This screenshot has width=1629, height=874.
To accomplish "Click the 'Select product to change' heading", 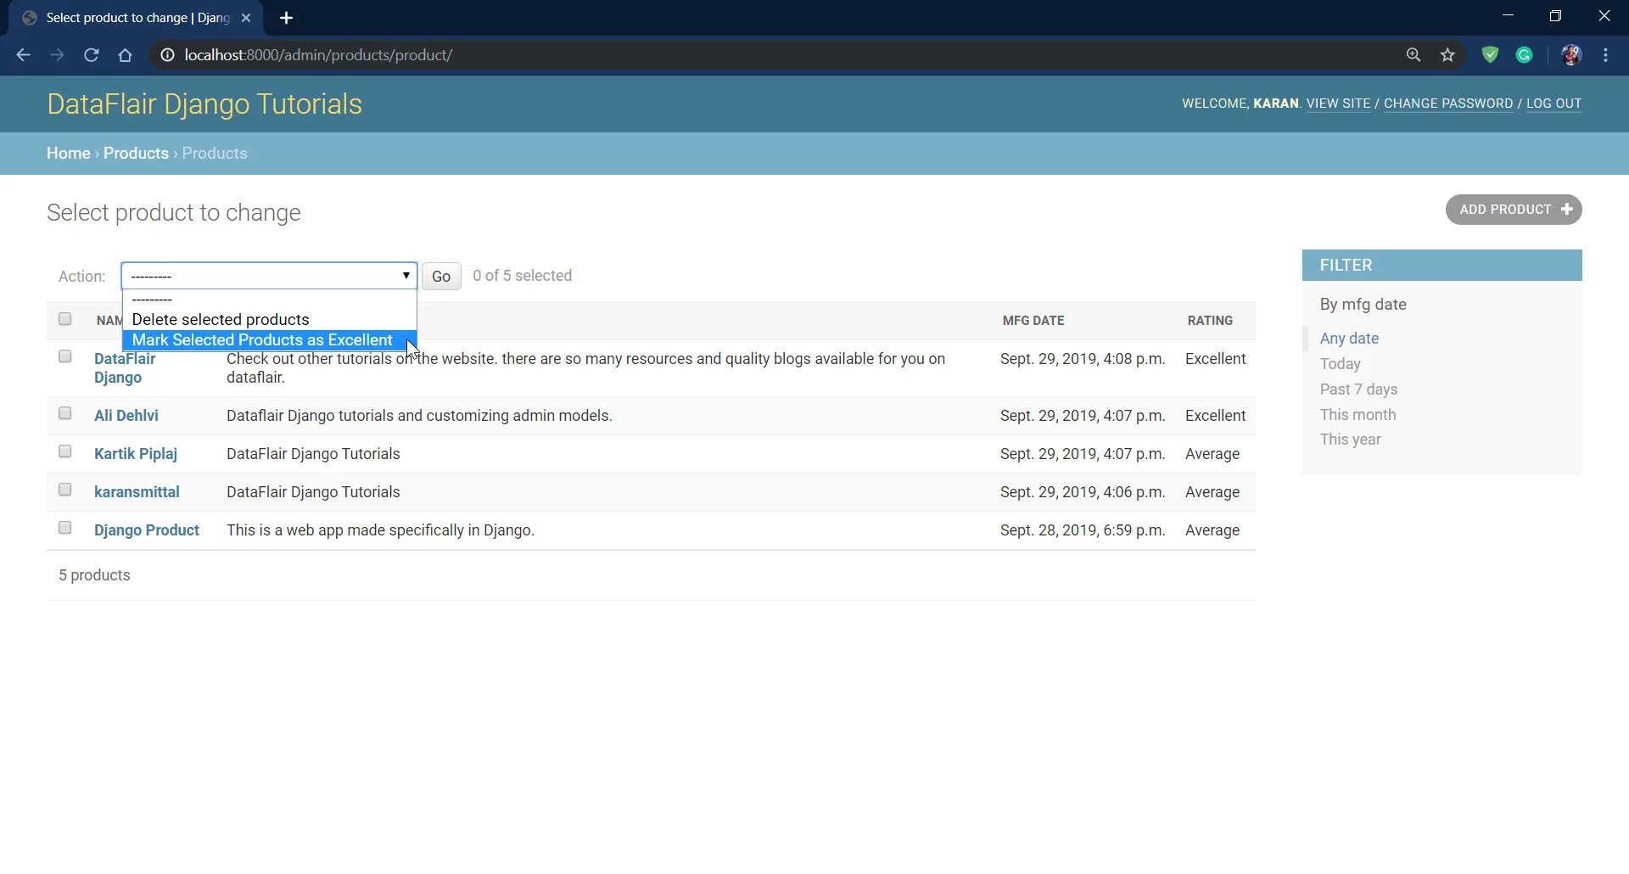I will tap(174, 213).
